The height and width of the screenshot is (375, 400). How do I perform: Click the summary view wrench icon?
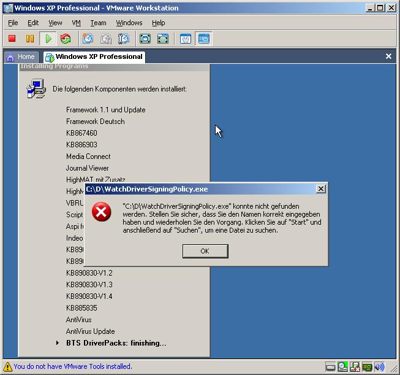[x=186, y=39]
